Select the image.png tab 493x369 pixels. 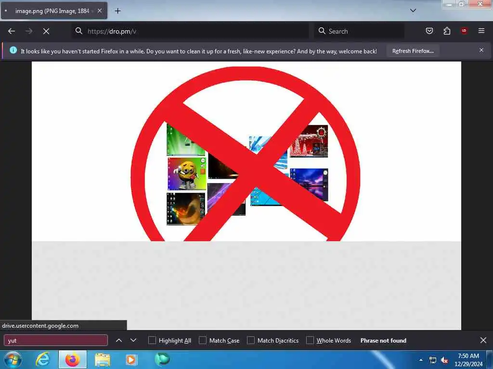tap(54, 11)
